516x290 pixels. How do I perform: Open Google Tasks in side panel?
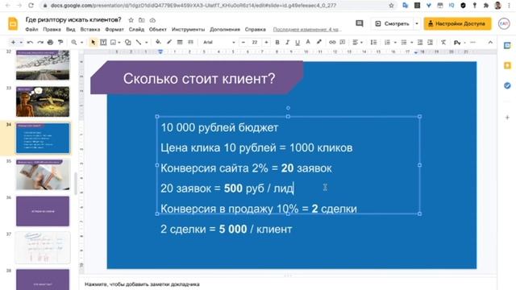(507, 85)
